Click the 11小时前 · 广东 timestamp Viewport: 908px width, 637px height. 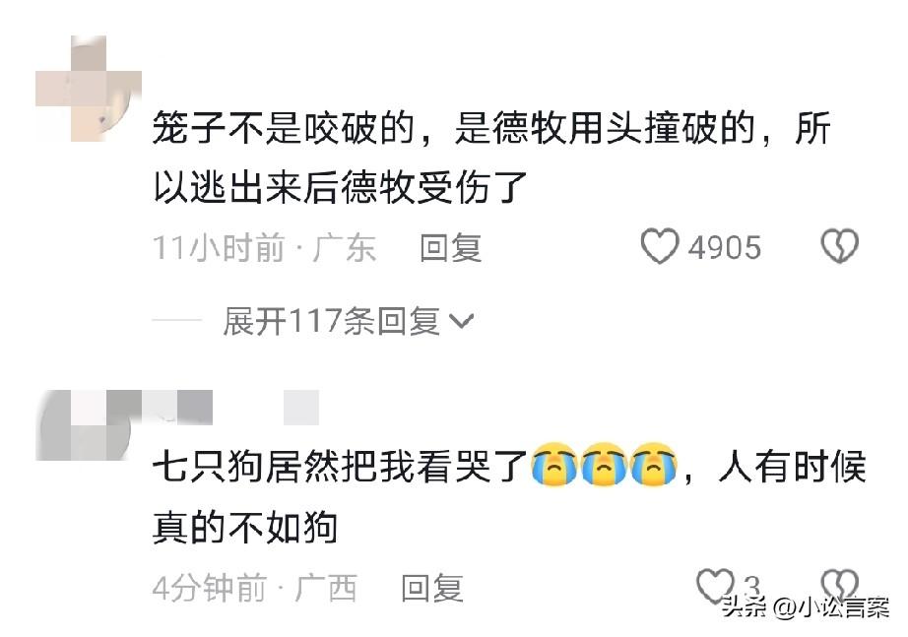[x=265, y=248]
